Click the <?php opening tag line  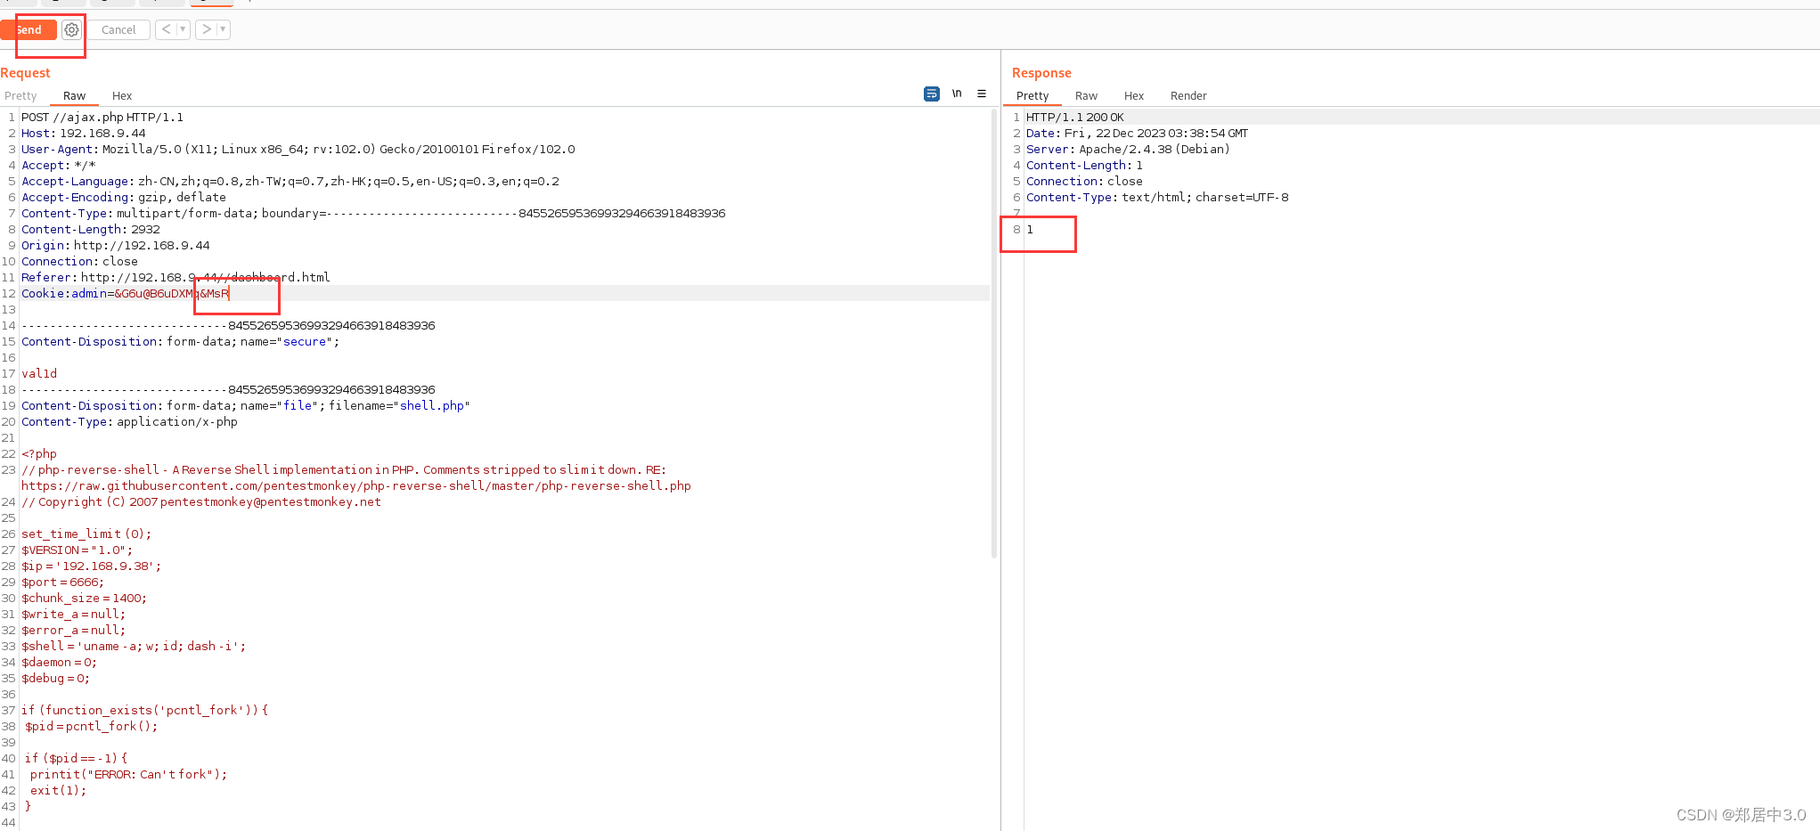click(x=39, y=453)
